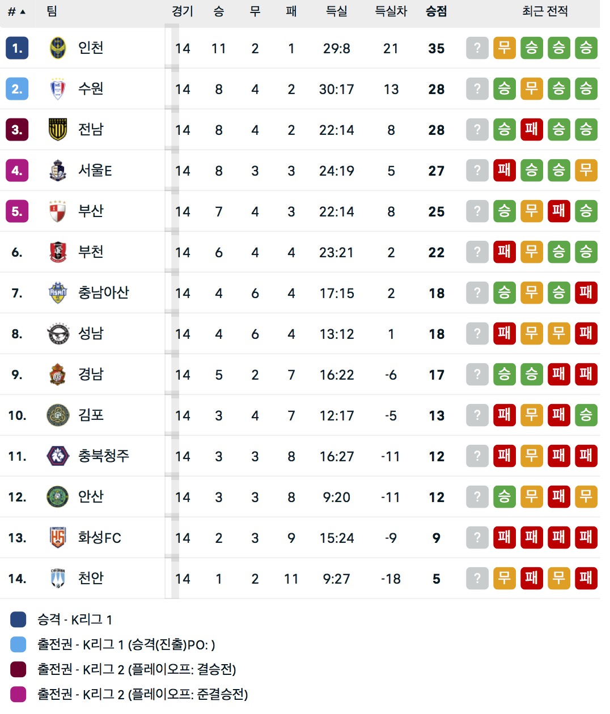This screenshot has height=714, width=610.
Task: Sort table by the # rank column
Action: 16,11
